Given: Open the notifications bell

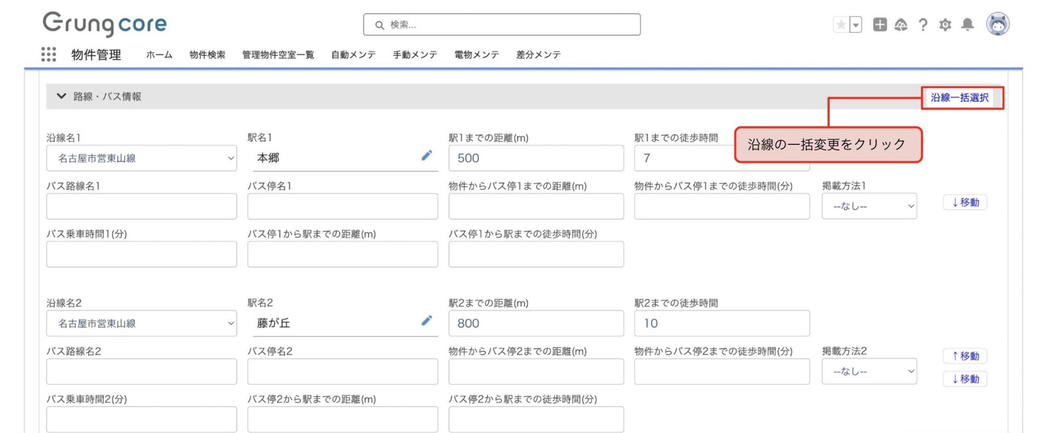Looking at the screenshot, I should coord(968,25).
